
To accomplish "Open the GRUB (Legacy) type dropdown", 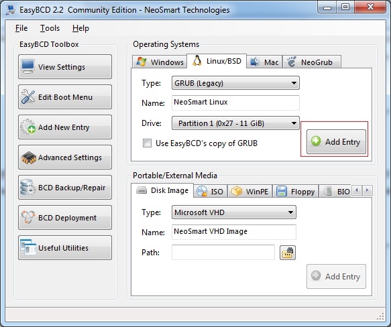I will click(x=235, y=83).
